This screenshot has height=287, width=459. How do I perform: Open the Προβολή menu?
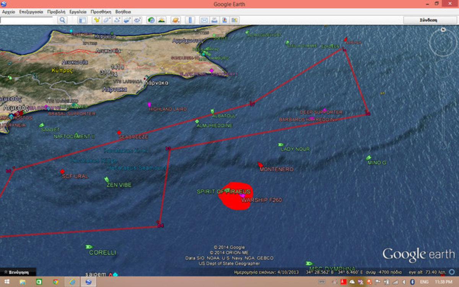click(x=56, y=12)
